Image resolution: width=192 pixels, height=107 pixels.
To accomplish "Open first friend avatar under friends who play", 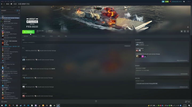I will [137, 44].
